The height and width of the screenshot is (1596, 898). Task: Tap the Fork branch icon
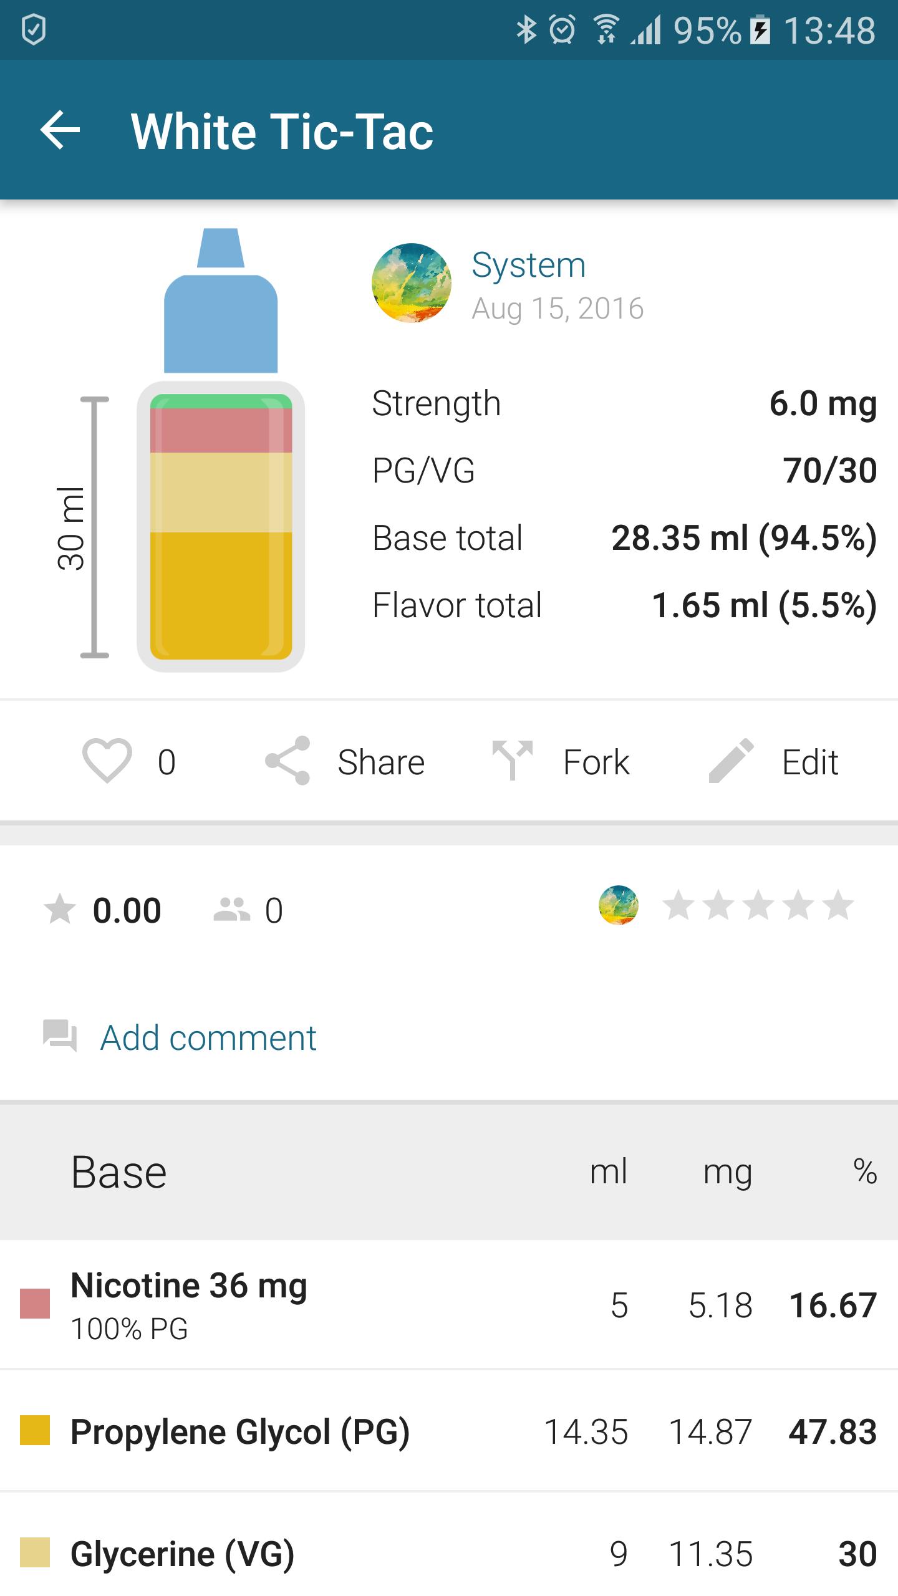pyautogui.click(x=512, y=761)
